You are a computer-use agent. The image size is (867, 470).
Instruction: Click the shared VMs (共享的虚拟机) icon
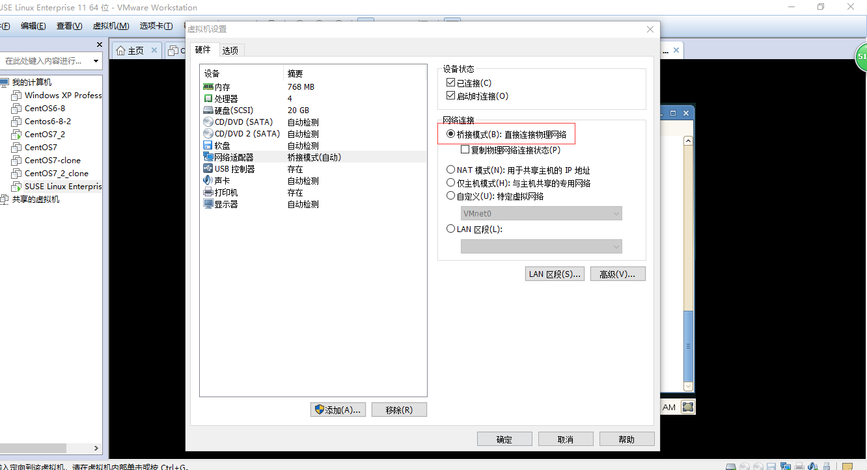5,199
